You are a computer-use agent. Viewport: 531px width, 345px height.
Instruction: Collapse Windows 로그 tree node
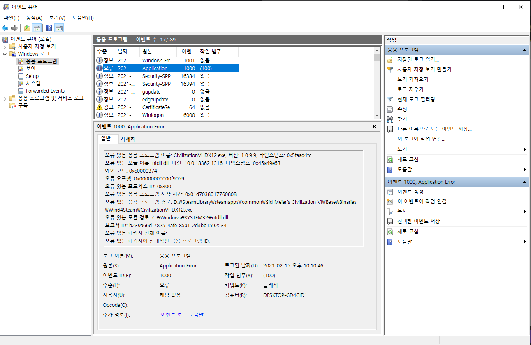5,54
